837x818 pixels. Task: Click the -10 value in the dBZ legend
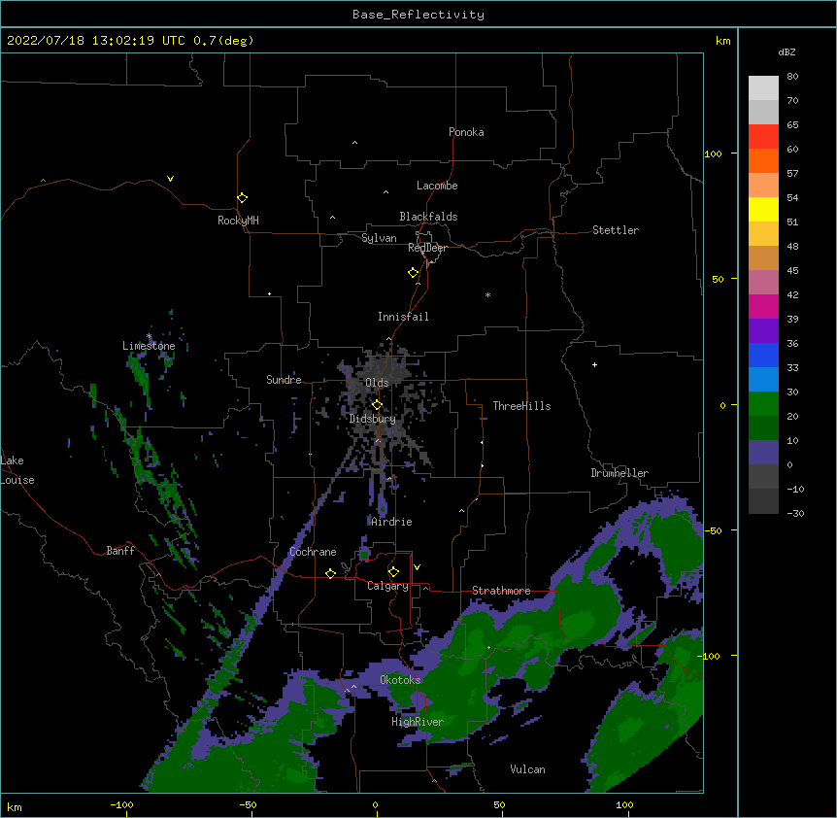tap(795, 489)
